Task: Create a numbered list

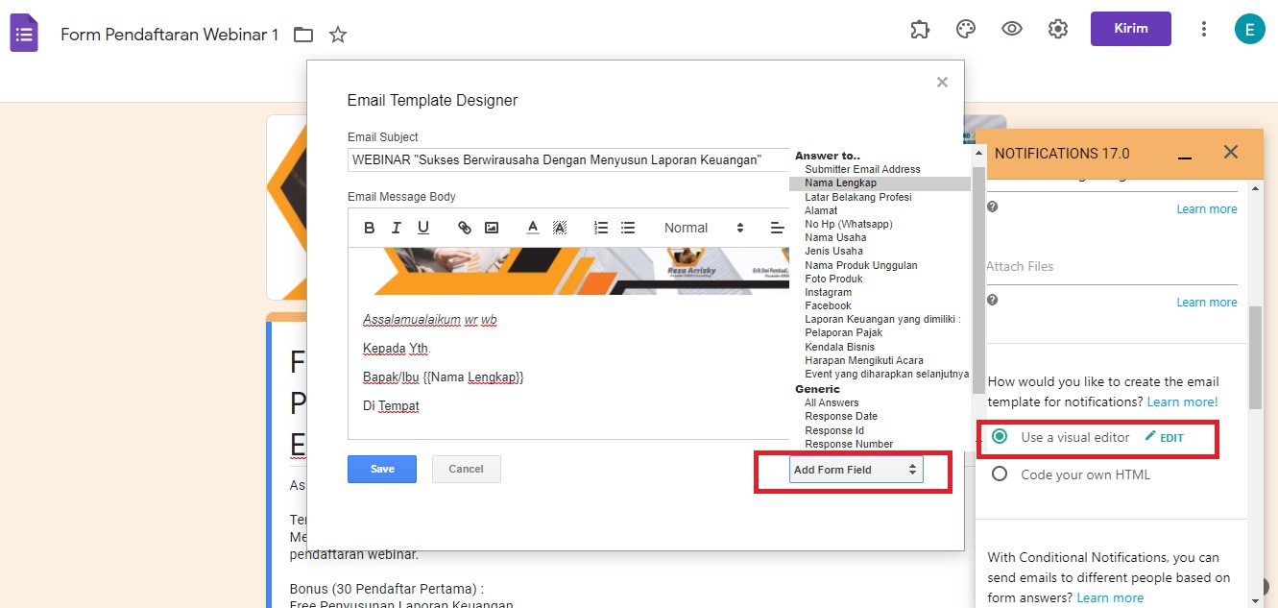Action: coord(601,228)
